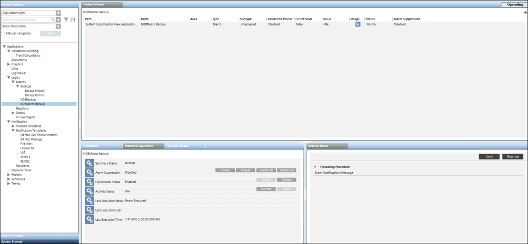The image size is (528, 244).
Task: Click the Ungroup button in Related Items
Action: 512,157
